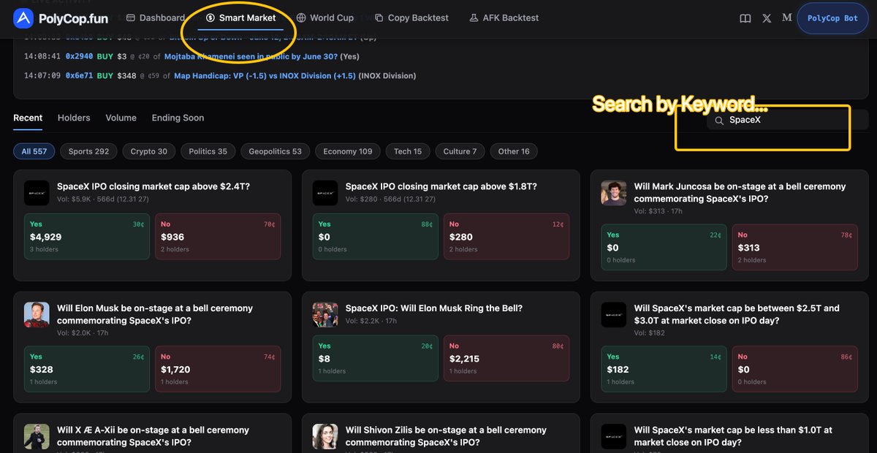This screenshot has height=453, width=877.
Task: Select Yes $4,929 on the $2.4T market
Action: pos(87,237)
